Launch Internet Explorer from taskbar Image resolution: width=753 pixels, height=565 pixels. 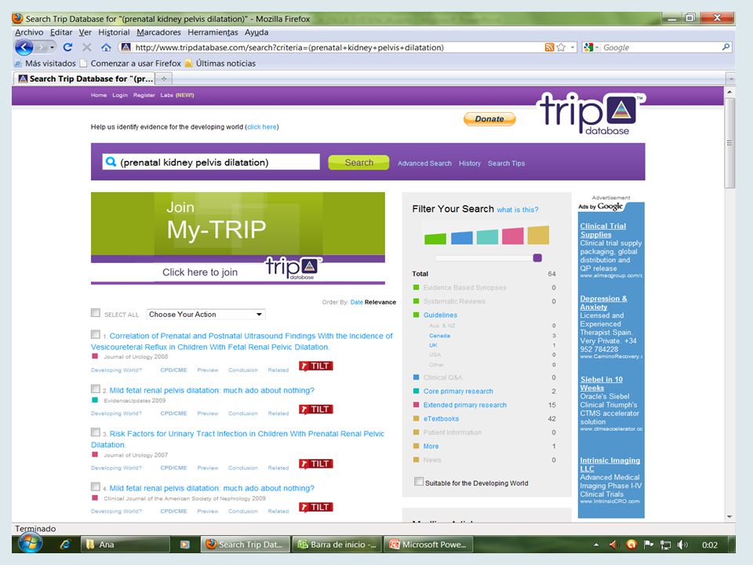(65, 545)
